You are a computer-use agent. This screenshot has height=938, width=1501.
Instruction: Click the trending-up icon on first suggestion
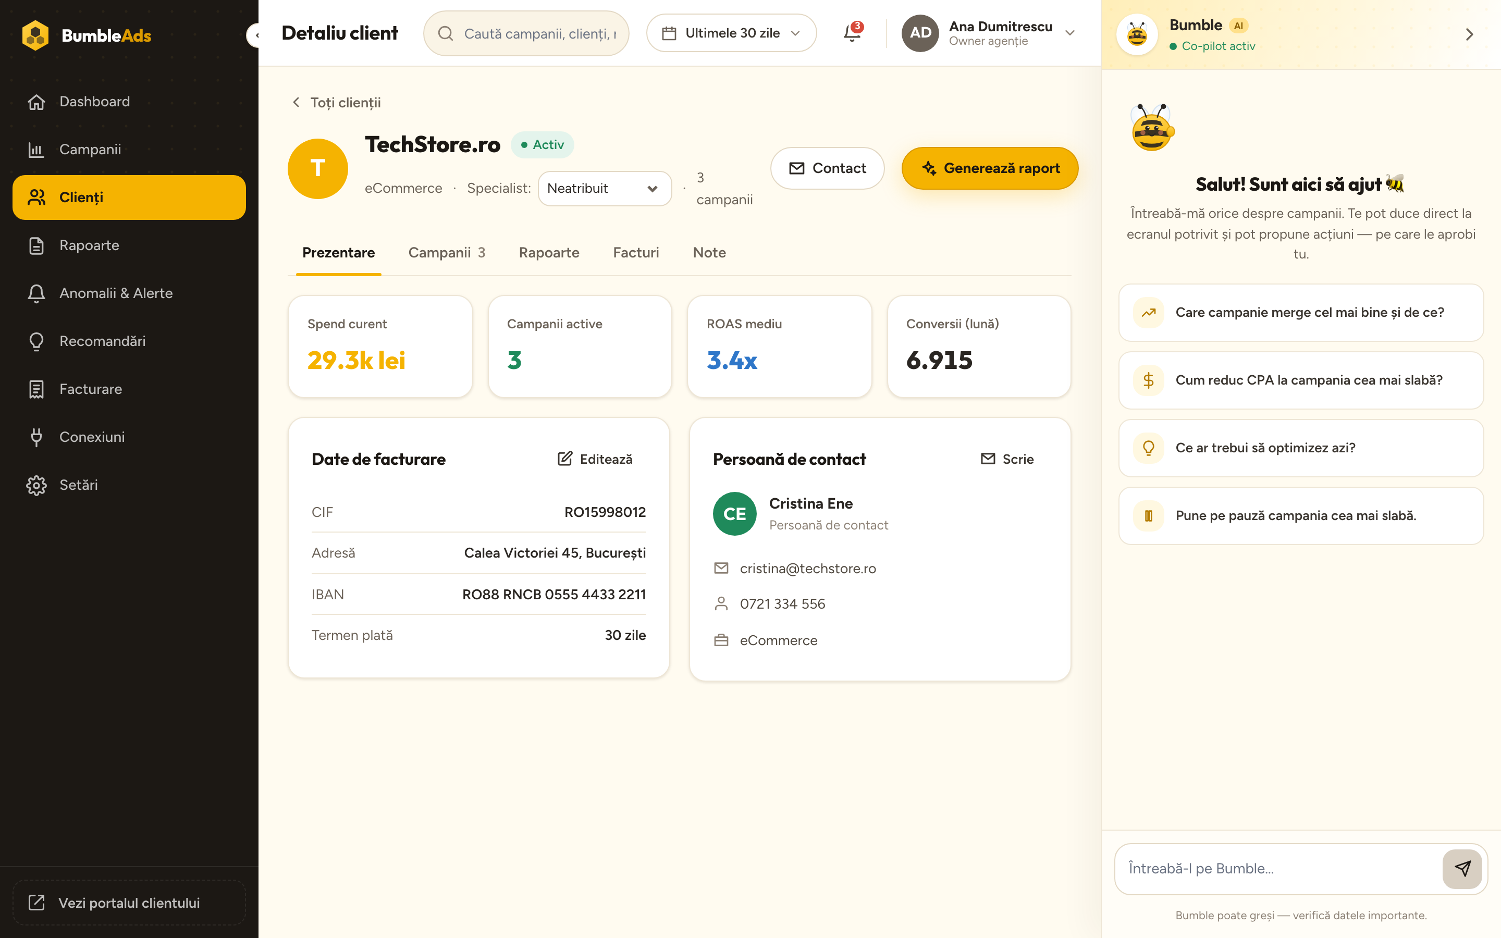(x=1148, y=313)
